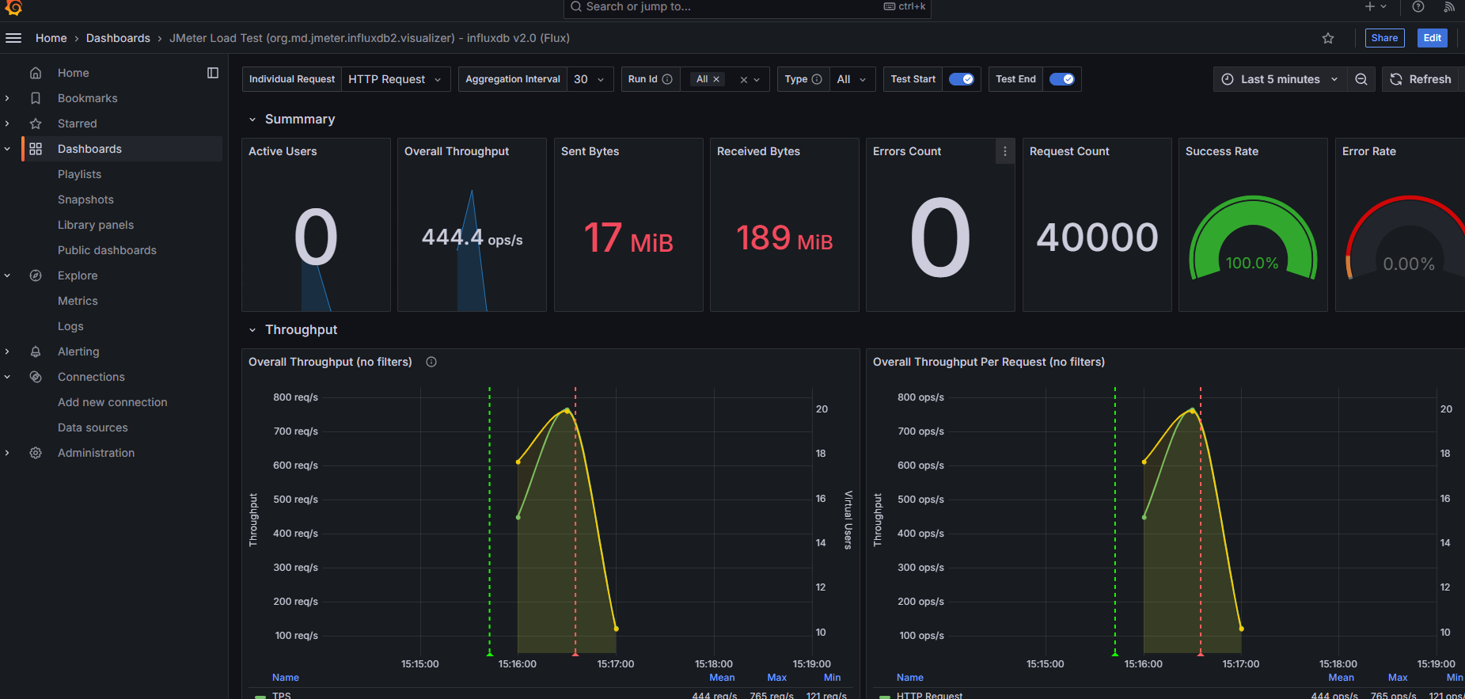This screenshot has width=1465, height=699.
Task: Show Overall Throughput panel info icon
Action: 431,362
